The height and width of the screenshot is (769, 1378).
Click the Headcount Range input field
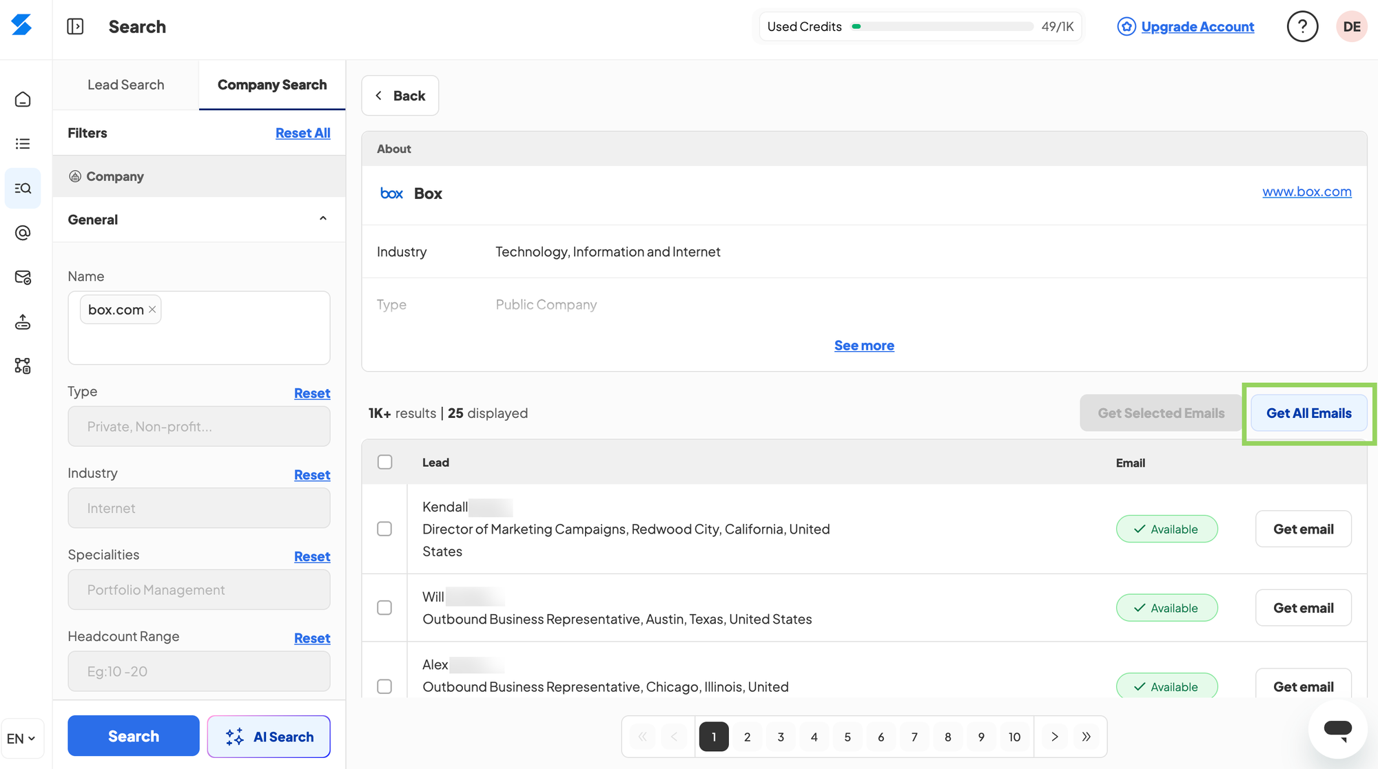click(199, 671)
